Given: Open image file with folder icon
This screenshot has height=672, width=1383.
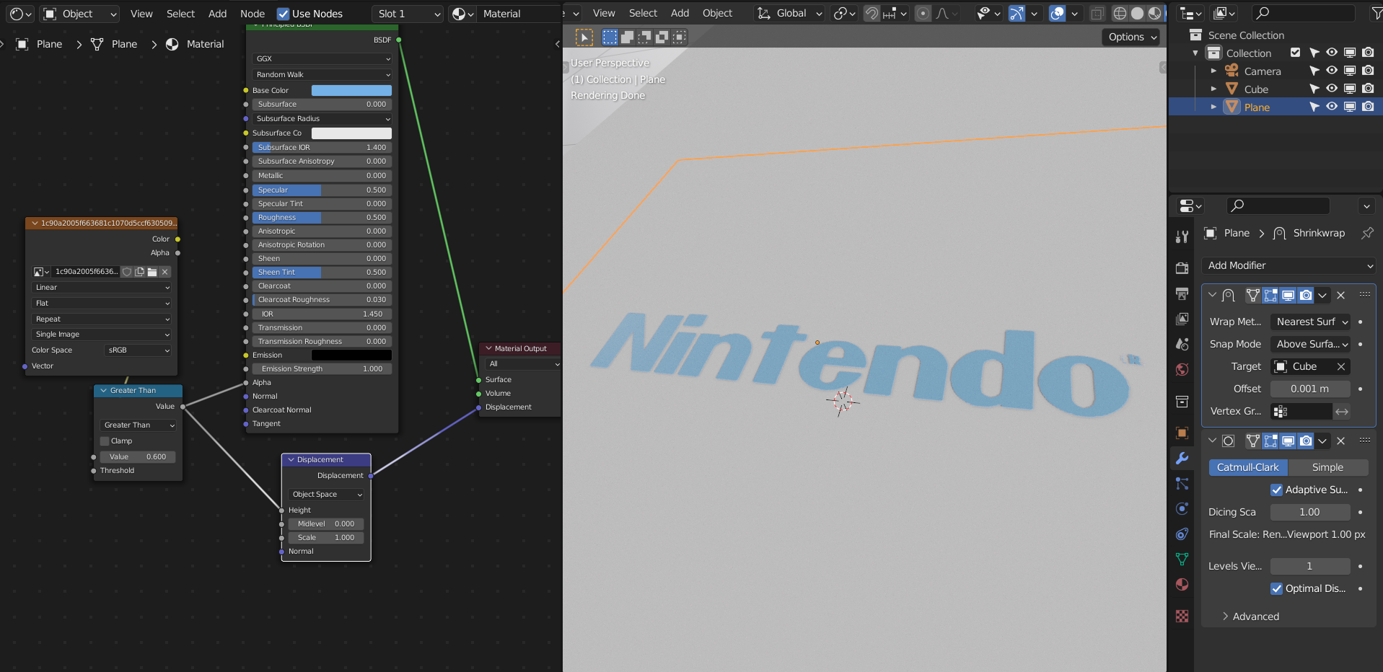Looking at the screenshot, I should [x=152, y=272].
